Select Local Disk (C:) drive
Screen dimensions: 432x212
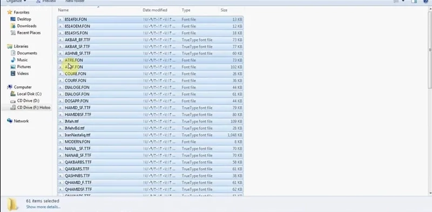[x=29, y=94]
